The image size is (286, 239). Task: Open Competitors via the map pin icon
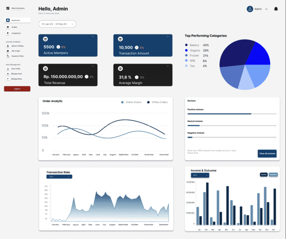tap(7, 33)
